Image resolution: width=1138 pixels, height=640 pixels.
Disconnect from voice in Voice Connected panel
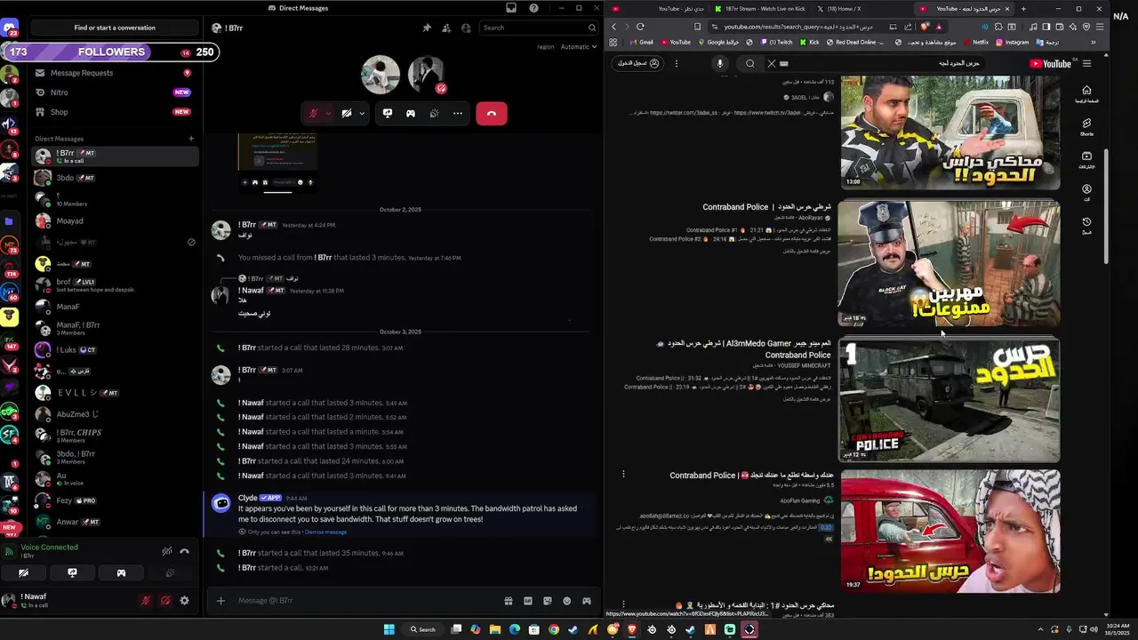coord(184,551)
